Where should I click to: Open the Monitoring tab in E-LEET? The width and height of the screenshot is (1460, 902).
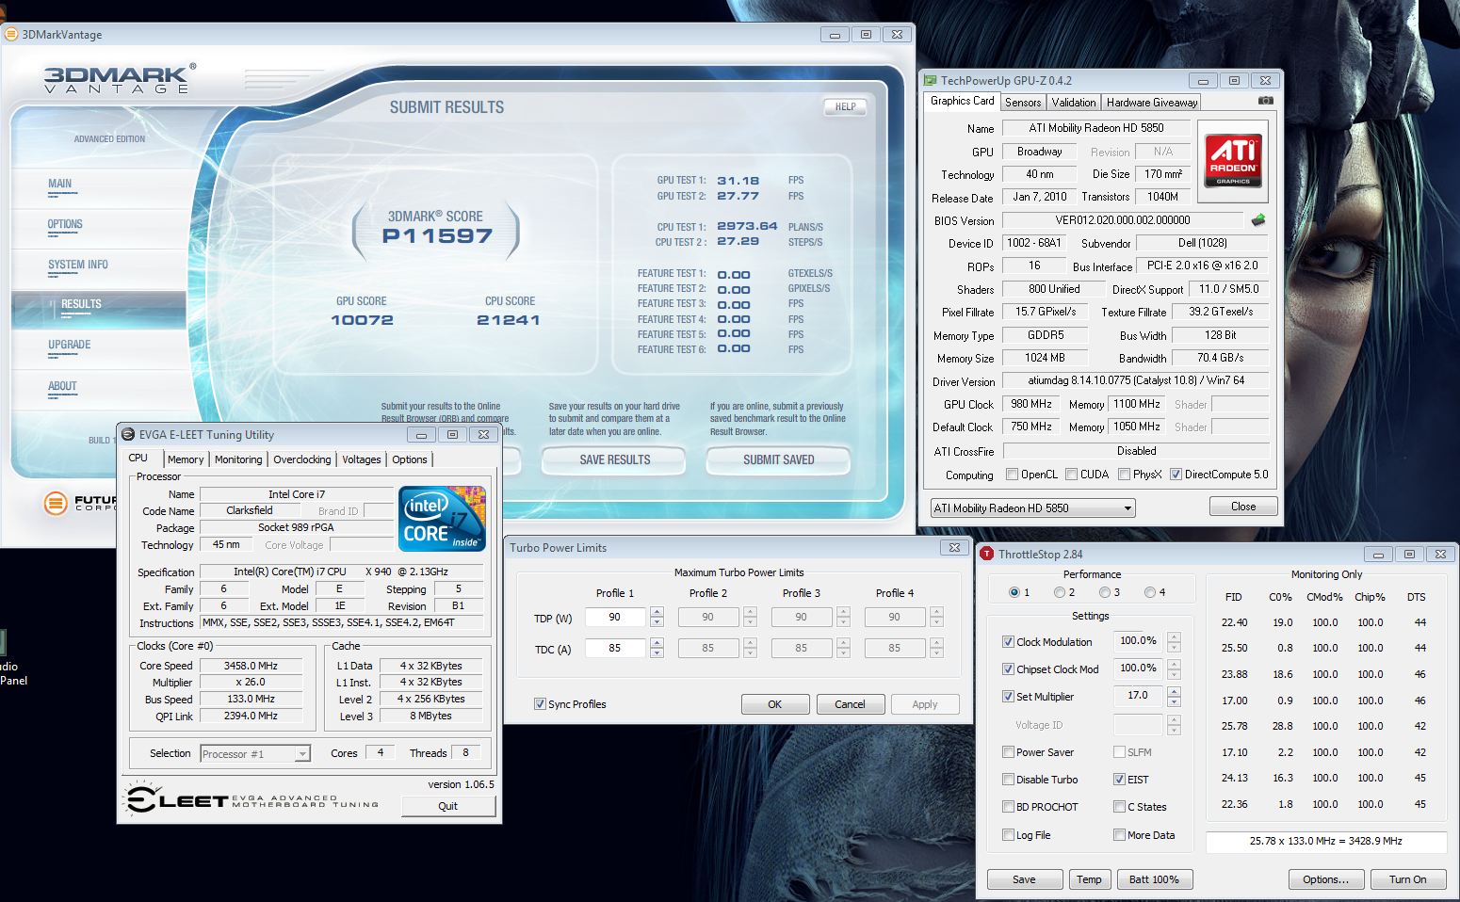[238, 459]
